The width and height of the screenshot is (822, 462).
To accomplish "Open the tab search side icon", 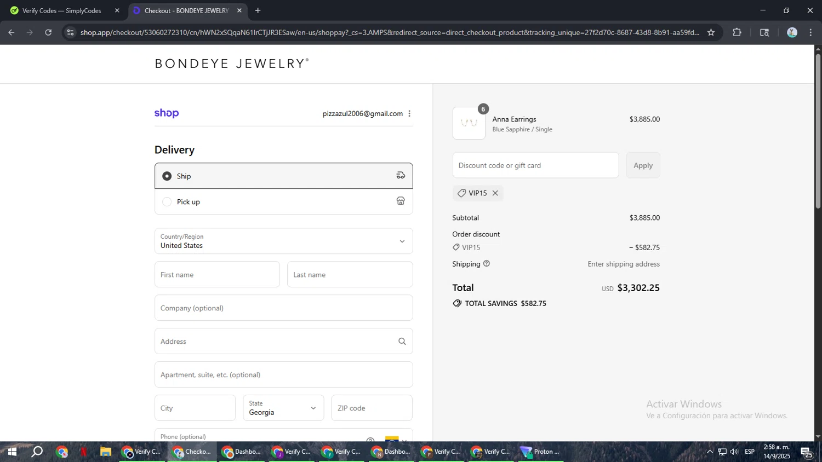I will coord(764,32).
